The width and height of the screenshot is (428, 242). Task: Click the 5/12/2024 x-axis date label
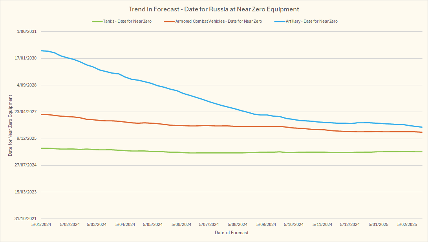[350, 224]
